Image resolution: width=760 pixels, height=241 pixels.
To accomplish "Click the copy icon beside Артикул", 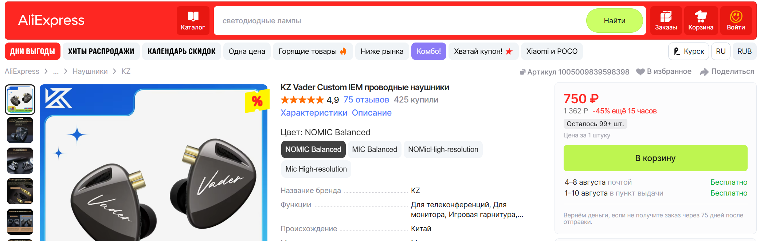I will pyautogui.click(x=522, y=72).
